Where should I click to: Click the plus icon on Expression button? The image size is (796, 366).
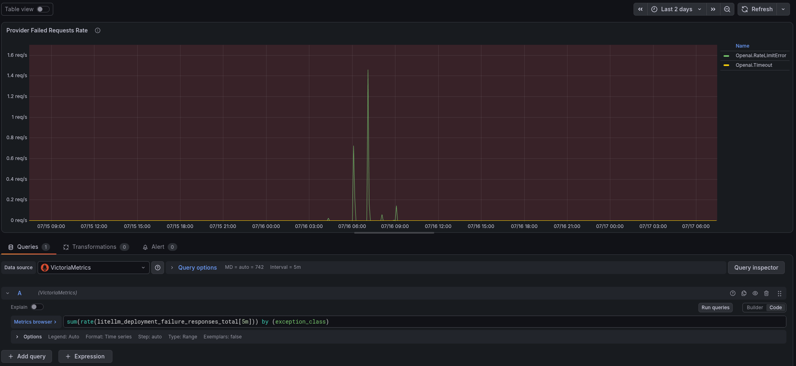click(x=68, y=356)
